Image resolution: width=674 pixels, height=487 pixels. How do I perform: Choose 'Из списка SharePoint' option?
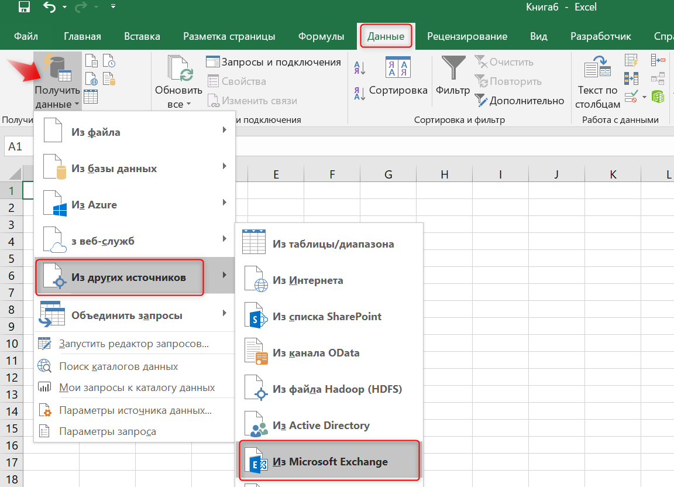click(329, 315)
